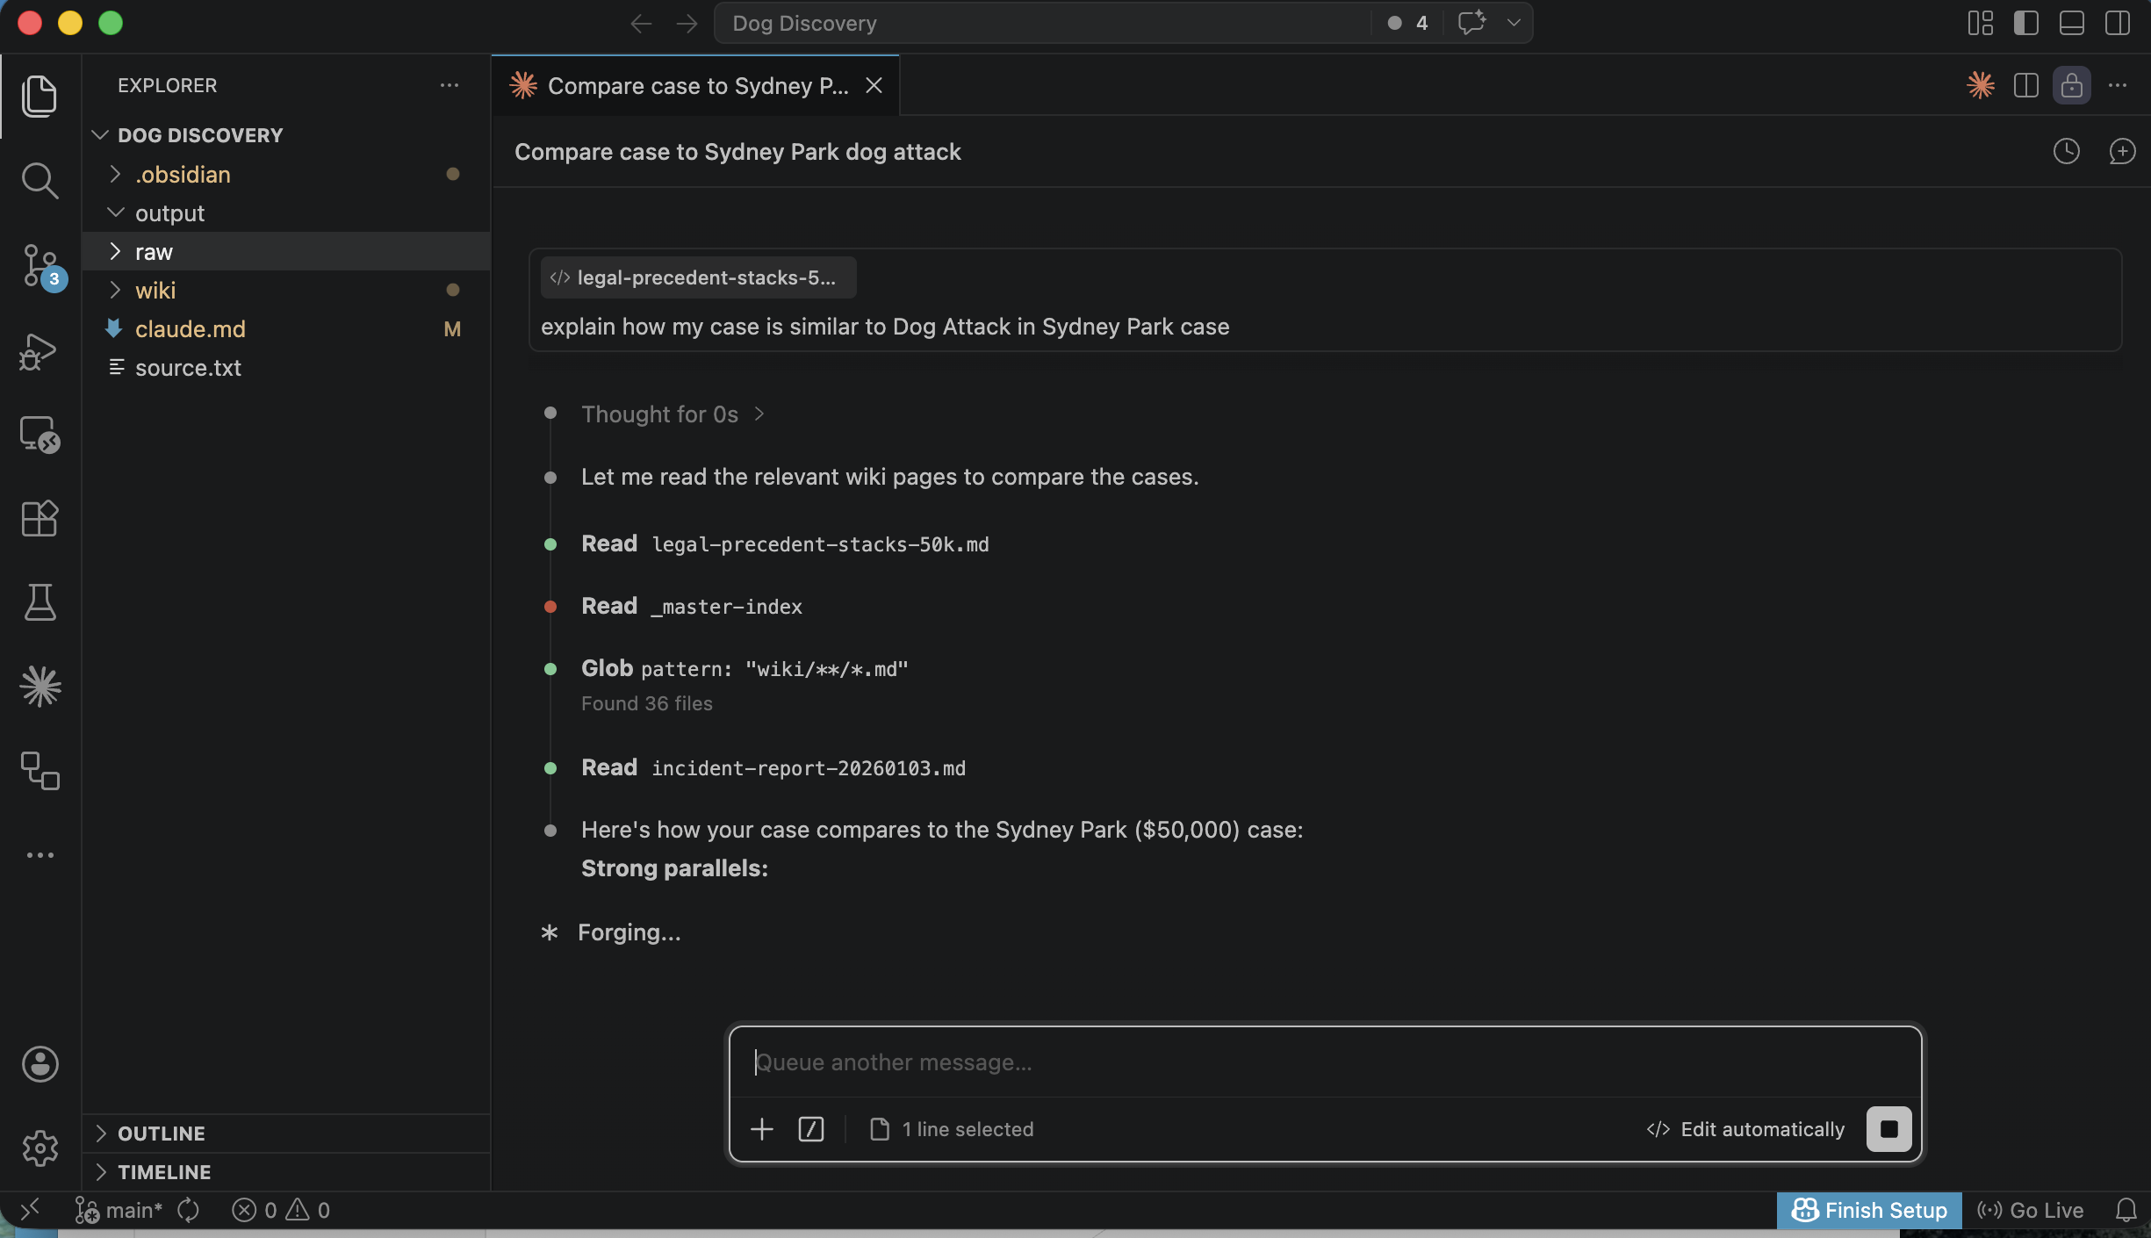Screen dimensions: 2151x1238
Task: Open the nested-squares view in activity bar
Action: (x=40, y=771)
